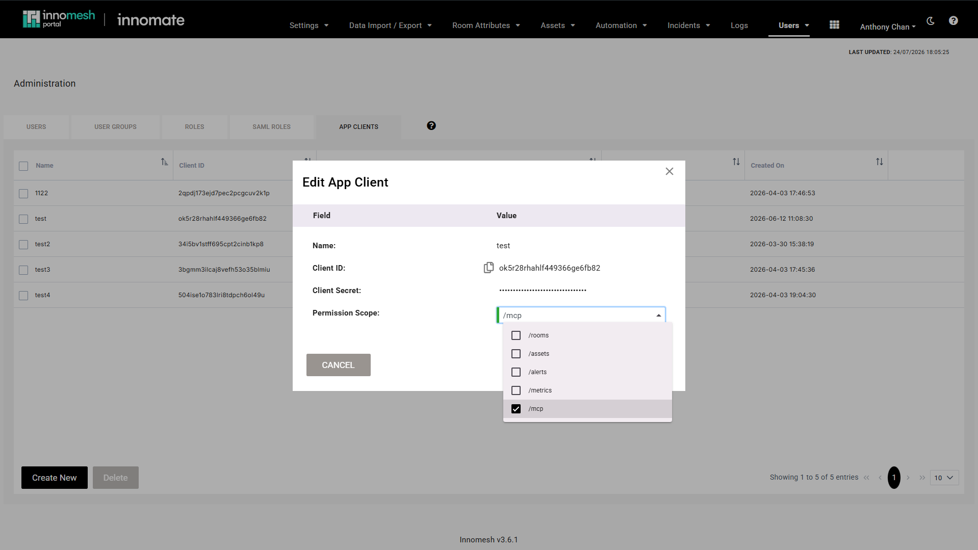Select the App Clients tab
Screen dimensions: 978x550
pyautogui.click(x=358, y=126)
